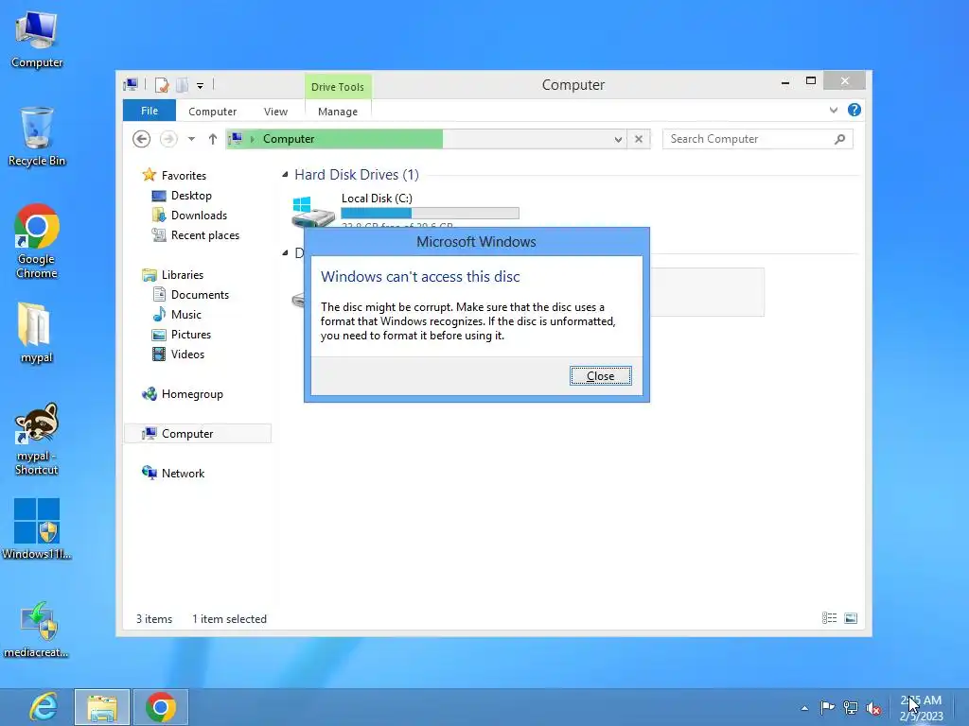Click the Computer breadcrumb in the address bar
This screenshot has height=726, width=969.
pos(289,139)
